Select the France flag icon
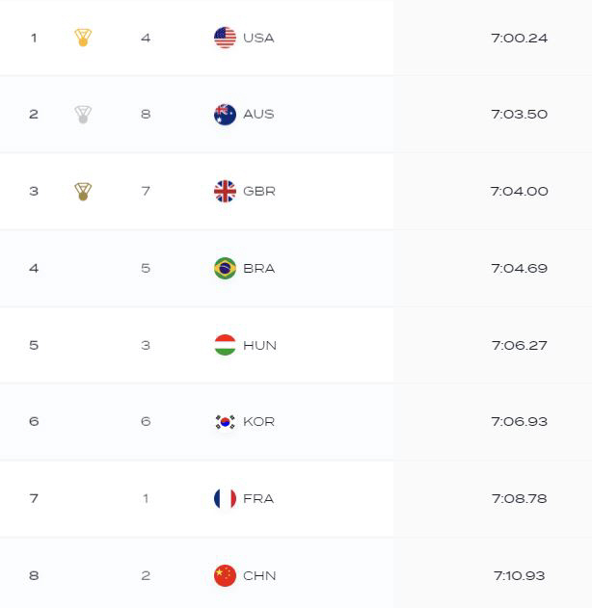Viewport: 592px width, 608px height. (225, 498)
